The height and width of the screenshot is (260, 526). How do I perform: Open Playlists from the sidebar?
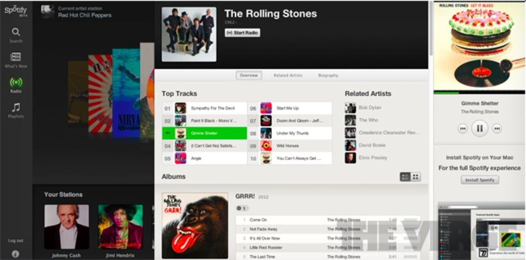point(16,109)
